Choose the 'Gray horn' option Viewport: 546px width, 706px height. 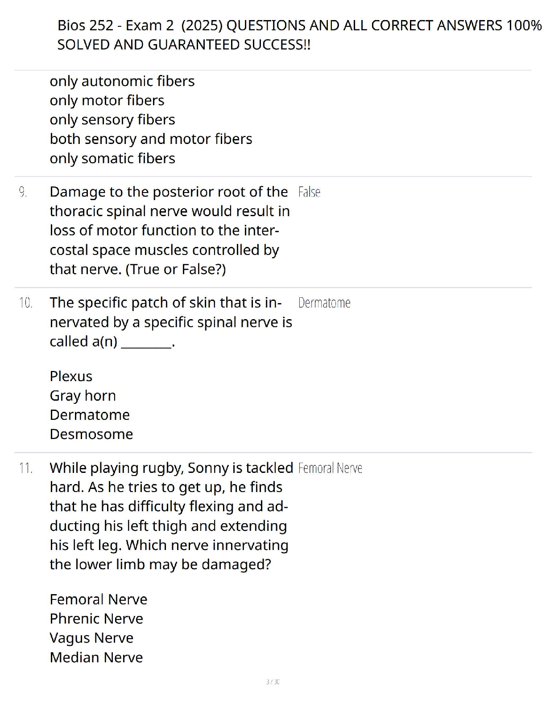pyautogui.click(x=83, y=395)
